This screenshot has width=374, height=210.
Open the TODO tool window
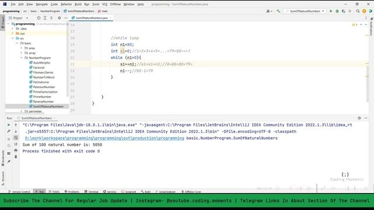tap(54, 191)
